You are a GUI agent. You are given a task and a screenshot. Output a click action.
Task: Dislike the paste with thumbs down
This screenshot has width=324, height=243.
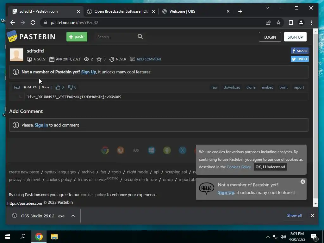(x=71, y=87)
